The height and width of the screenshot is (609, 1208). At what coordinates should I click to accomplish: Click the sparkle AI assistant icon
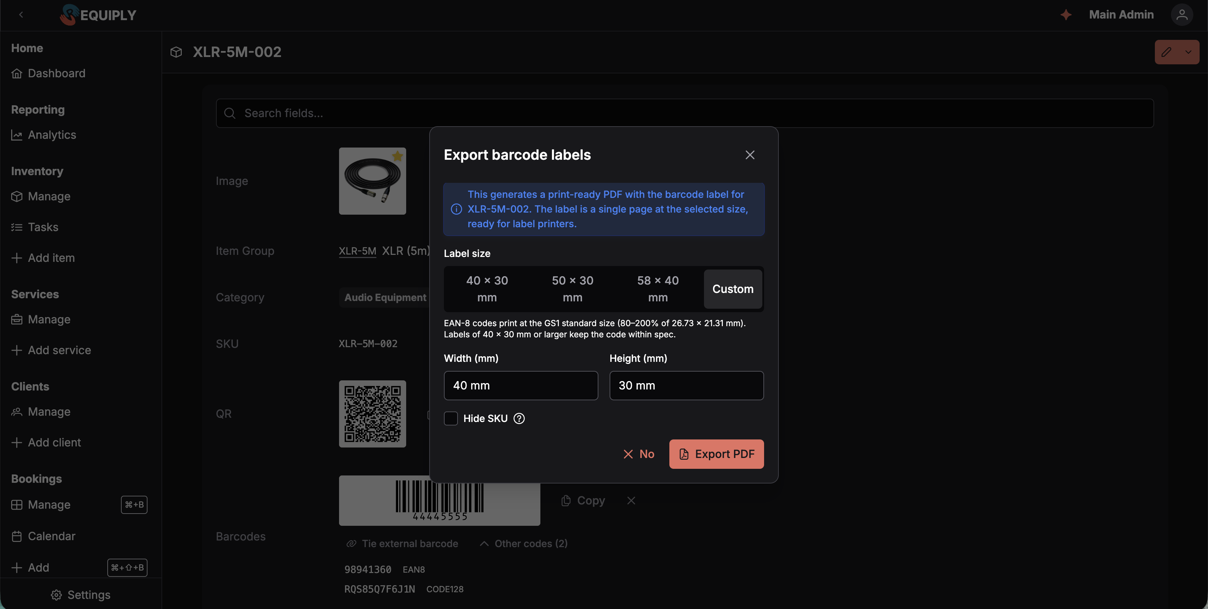pyautogui.click(x=1066, y=15)
